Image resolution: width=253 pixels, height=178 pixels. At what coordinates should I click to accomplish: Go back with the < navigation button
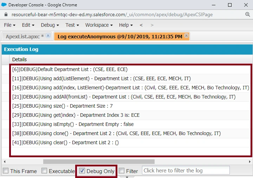[x=141, y=25]
